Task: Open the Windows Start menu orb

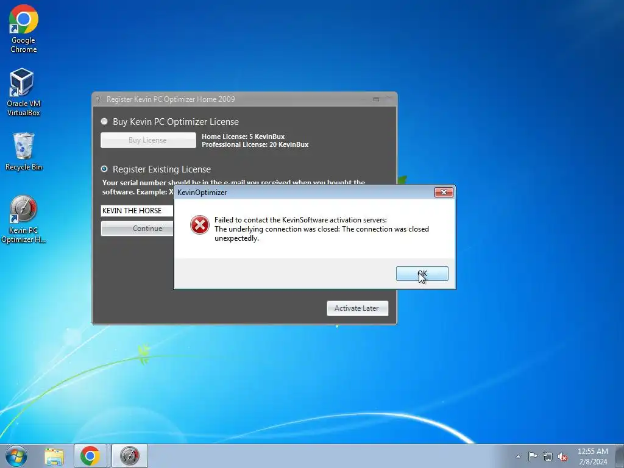Action: pos(16,456)
